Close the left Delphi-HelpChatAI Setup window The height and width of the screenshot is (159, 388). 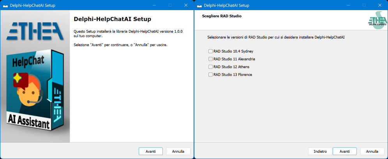186,5
